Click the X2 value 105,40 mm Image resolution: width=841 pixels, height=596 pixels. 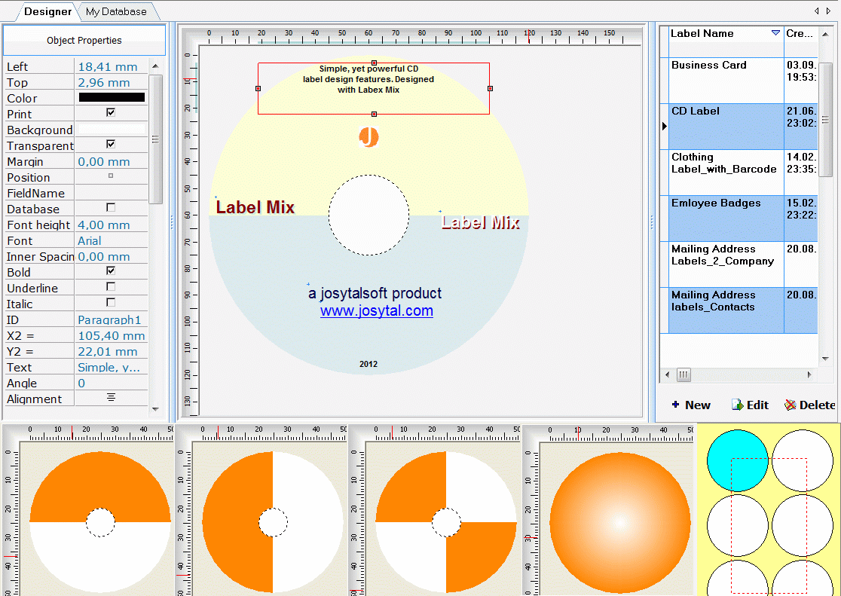111,336
